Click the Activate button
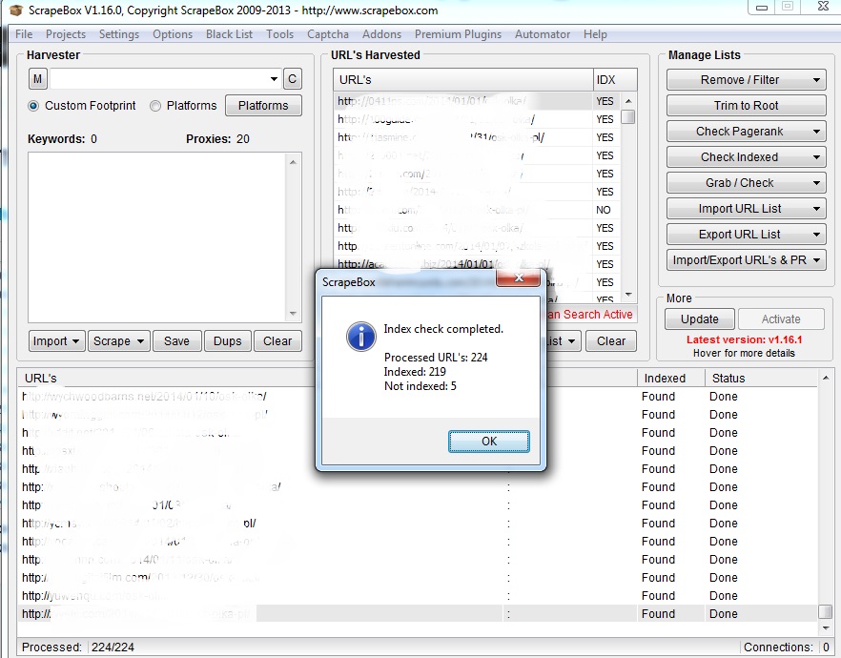Screen dimensions: 841x658 coord(781,319)
